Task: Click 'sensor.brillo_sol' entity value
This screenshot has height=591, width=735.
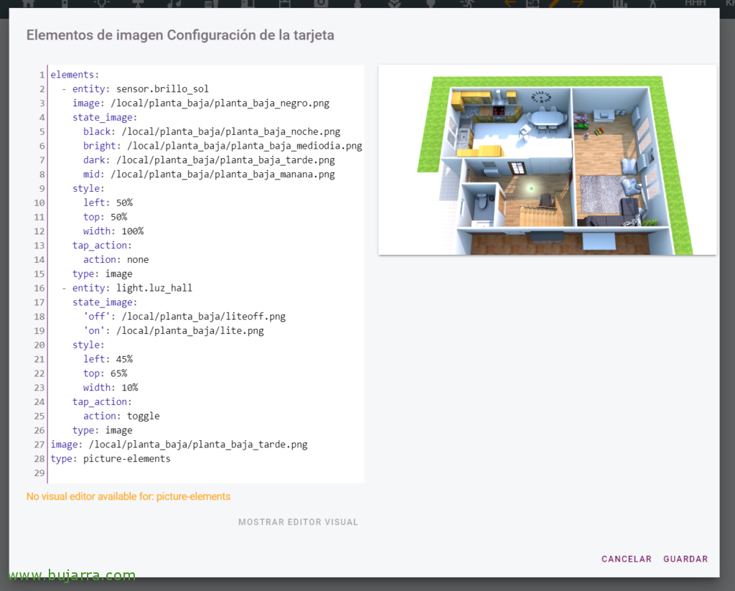Action: tap(162, 88)
